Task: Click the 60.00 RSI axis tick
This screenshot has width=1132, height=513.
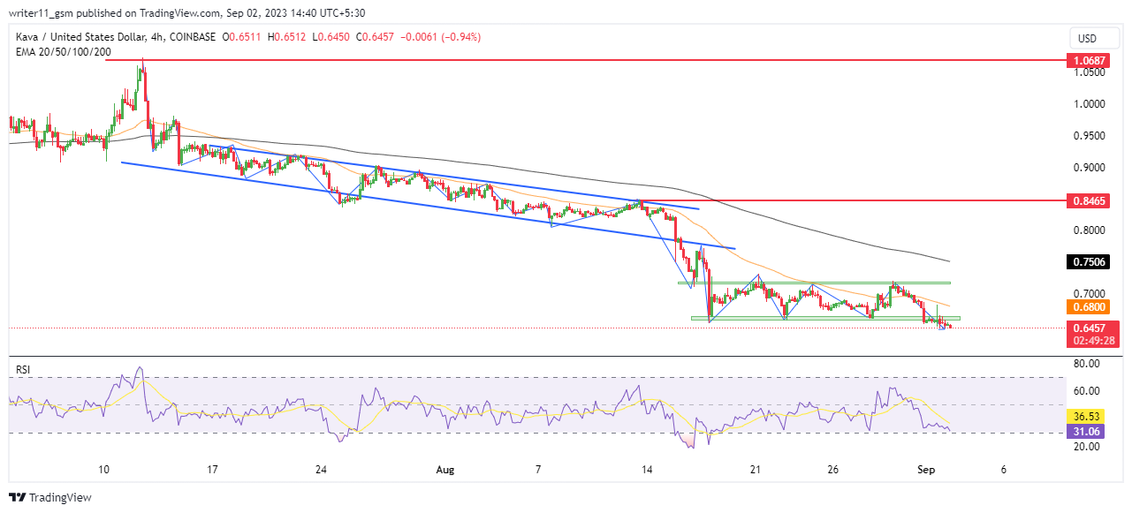Action: (x=1087, y=391)
